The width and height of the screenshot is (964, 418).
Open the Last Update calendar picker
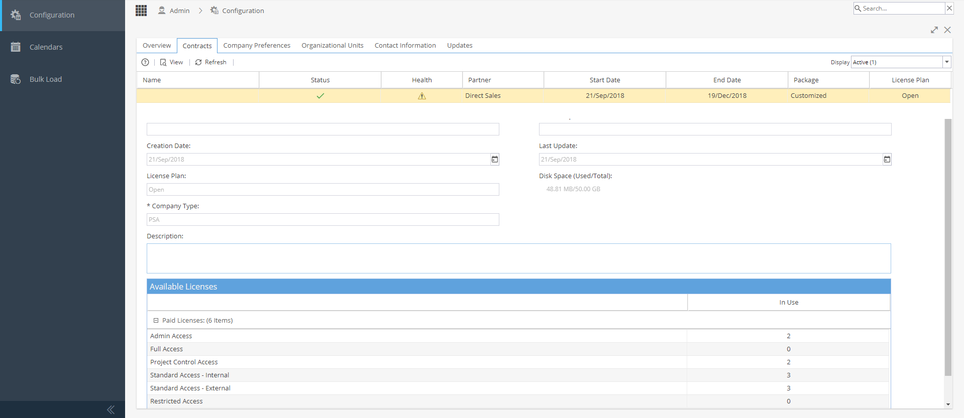[887, 160]
